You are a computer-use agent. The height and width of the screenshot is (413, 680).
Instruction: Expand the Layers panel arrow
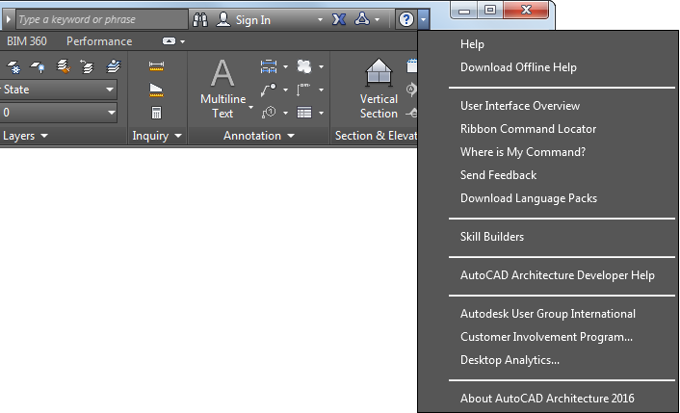tap(44, 136)
